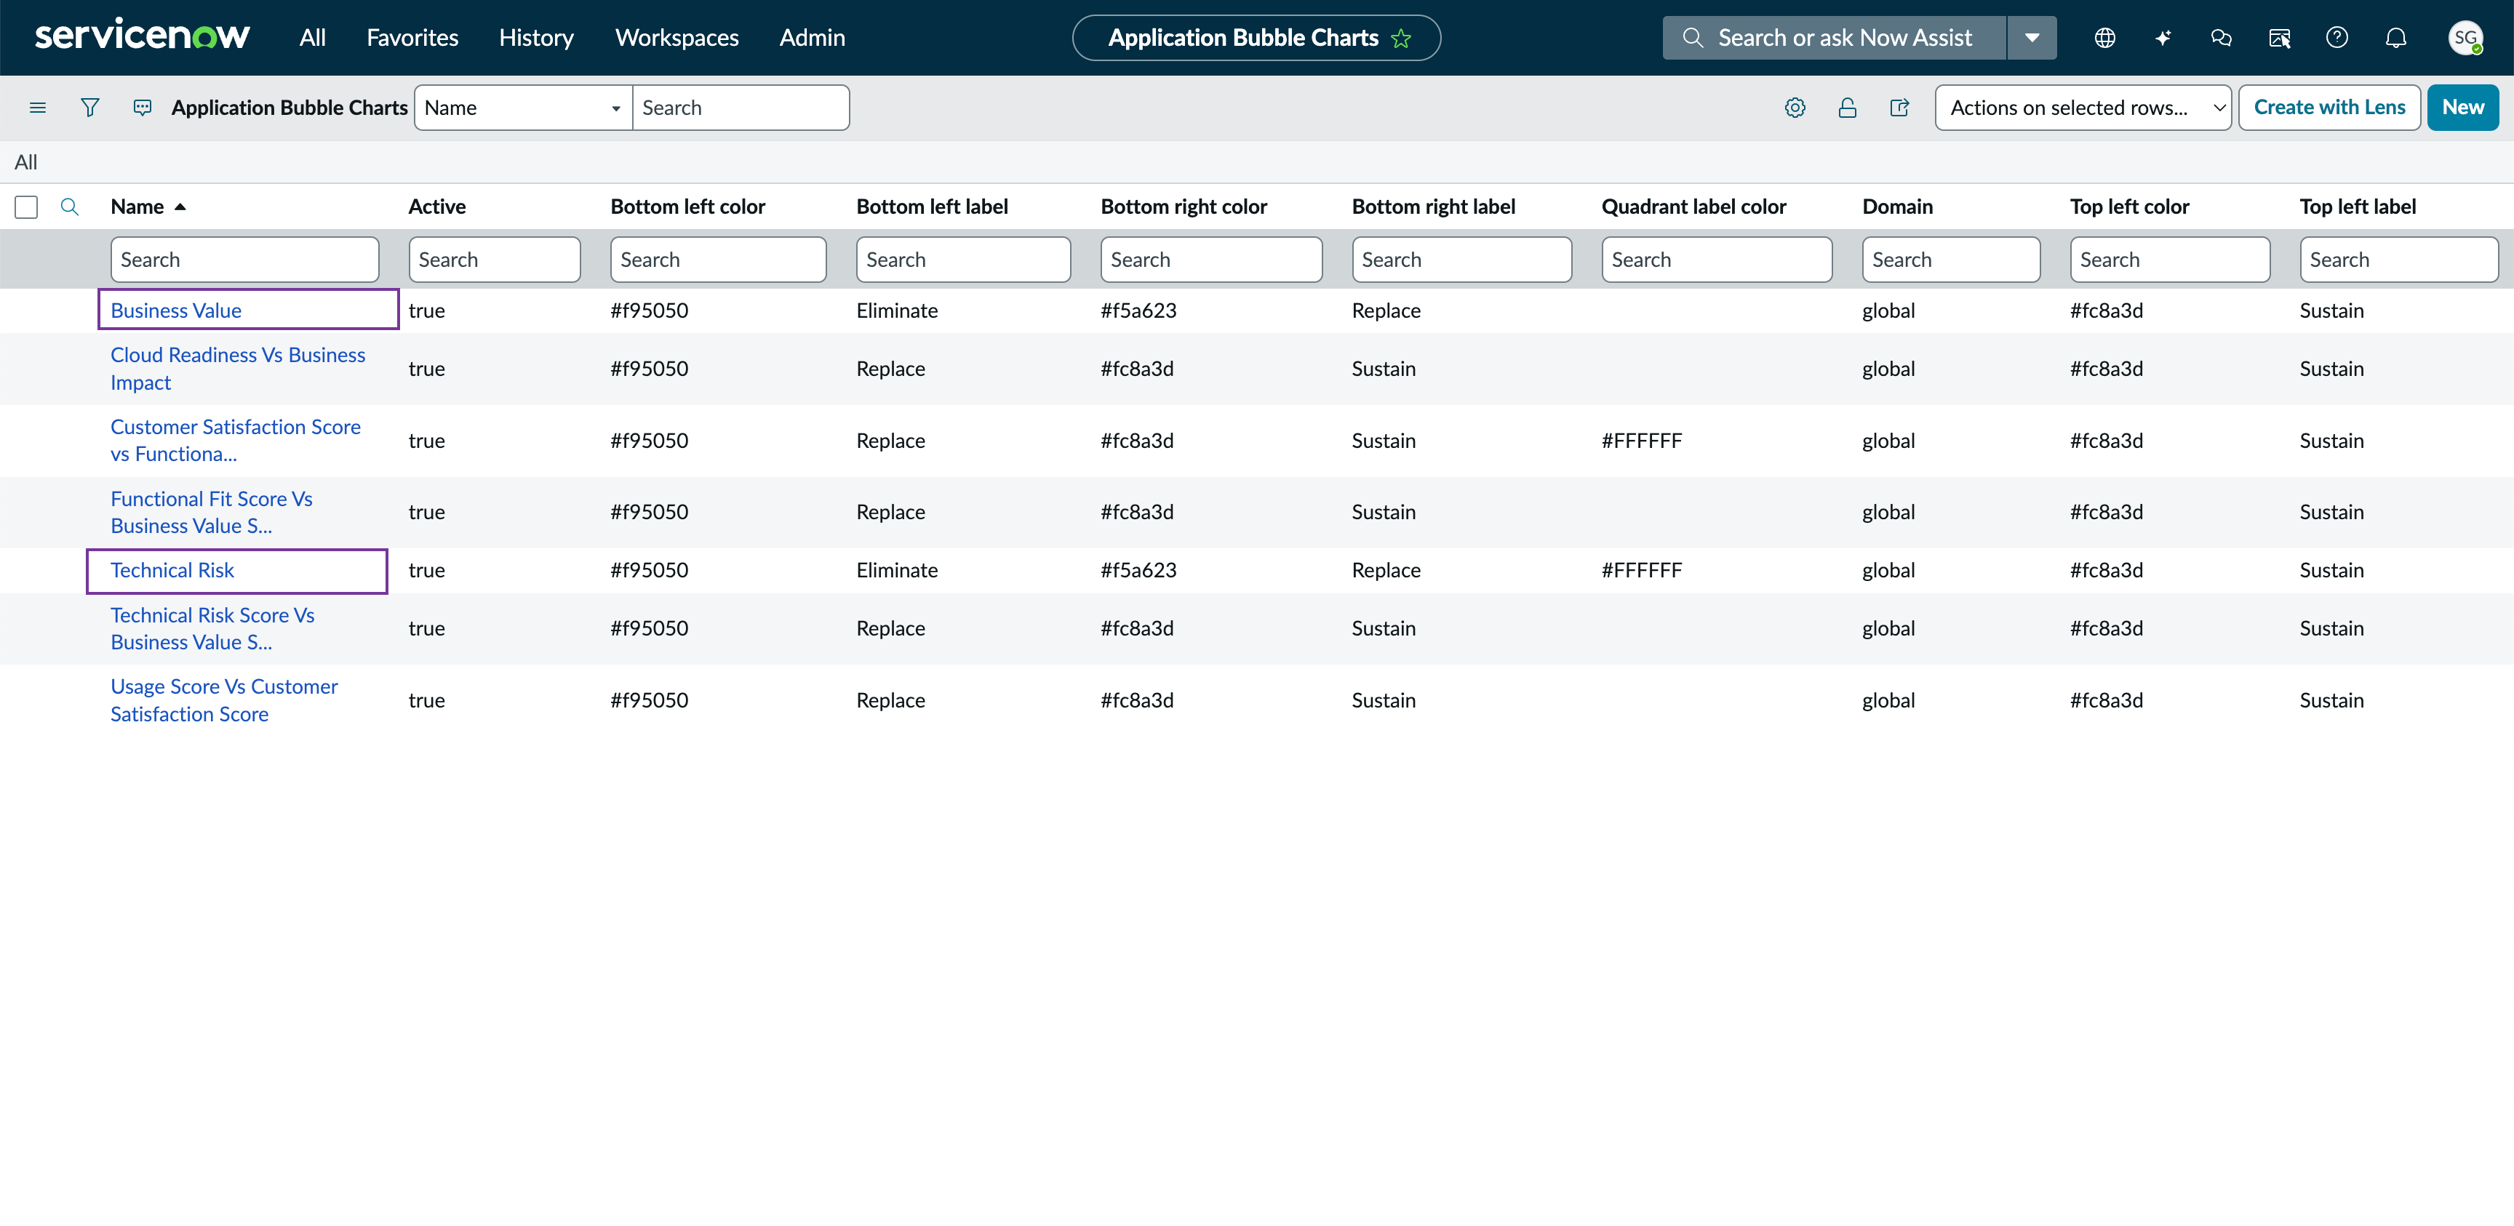The image size is (2514, 1226).
Task: Open the global scope picker globe icon
Action: pyautogui.click(x=2105, y=38)
